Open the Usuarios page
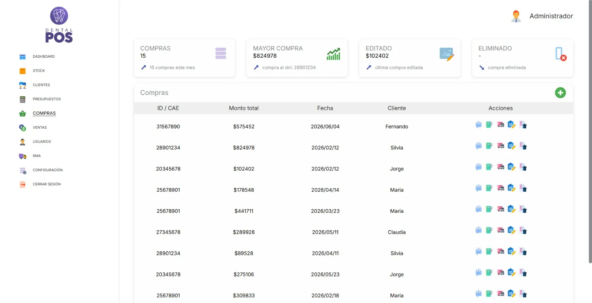This screenshot has width=592, height=303. 42,142
